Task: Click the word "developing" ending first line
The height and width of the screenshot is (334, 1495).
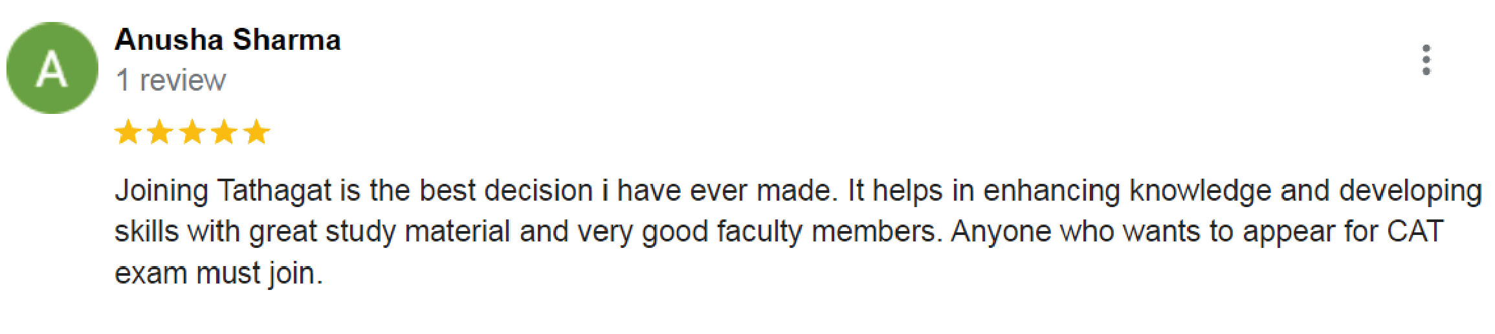Action: click(1411, 192)
